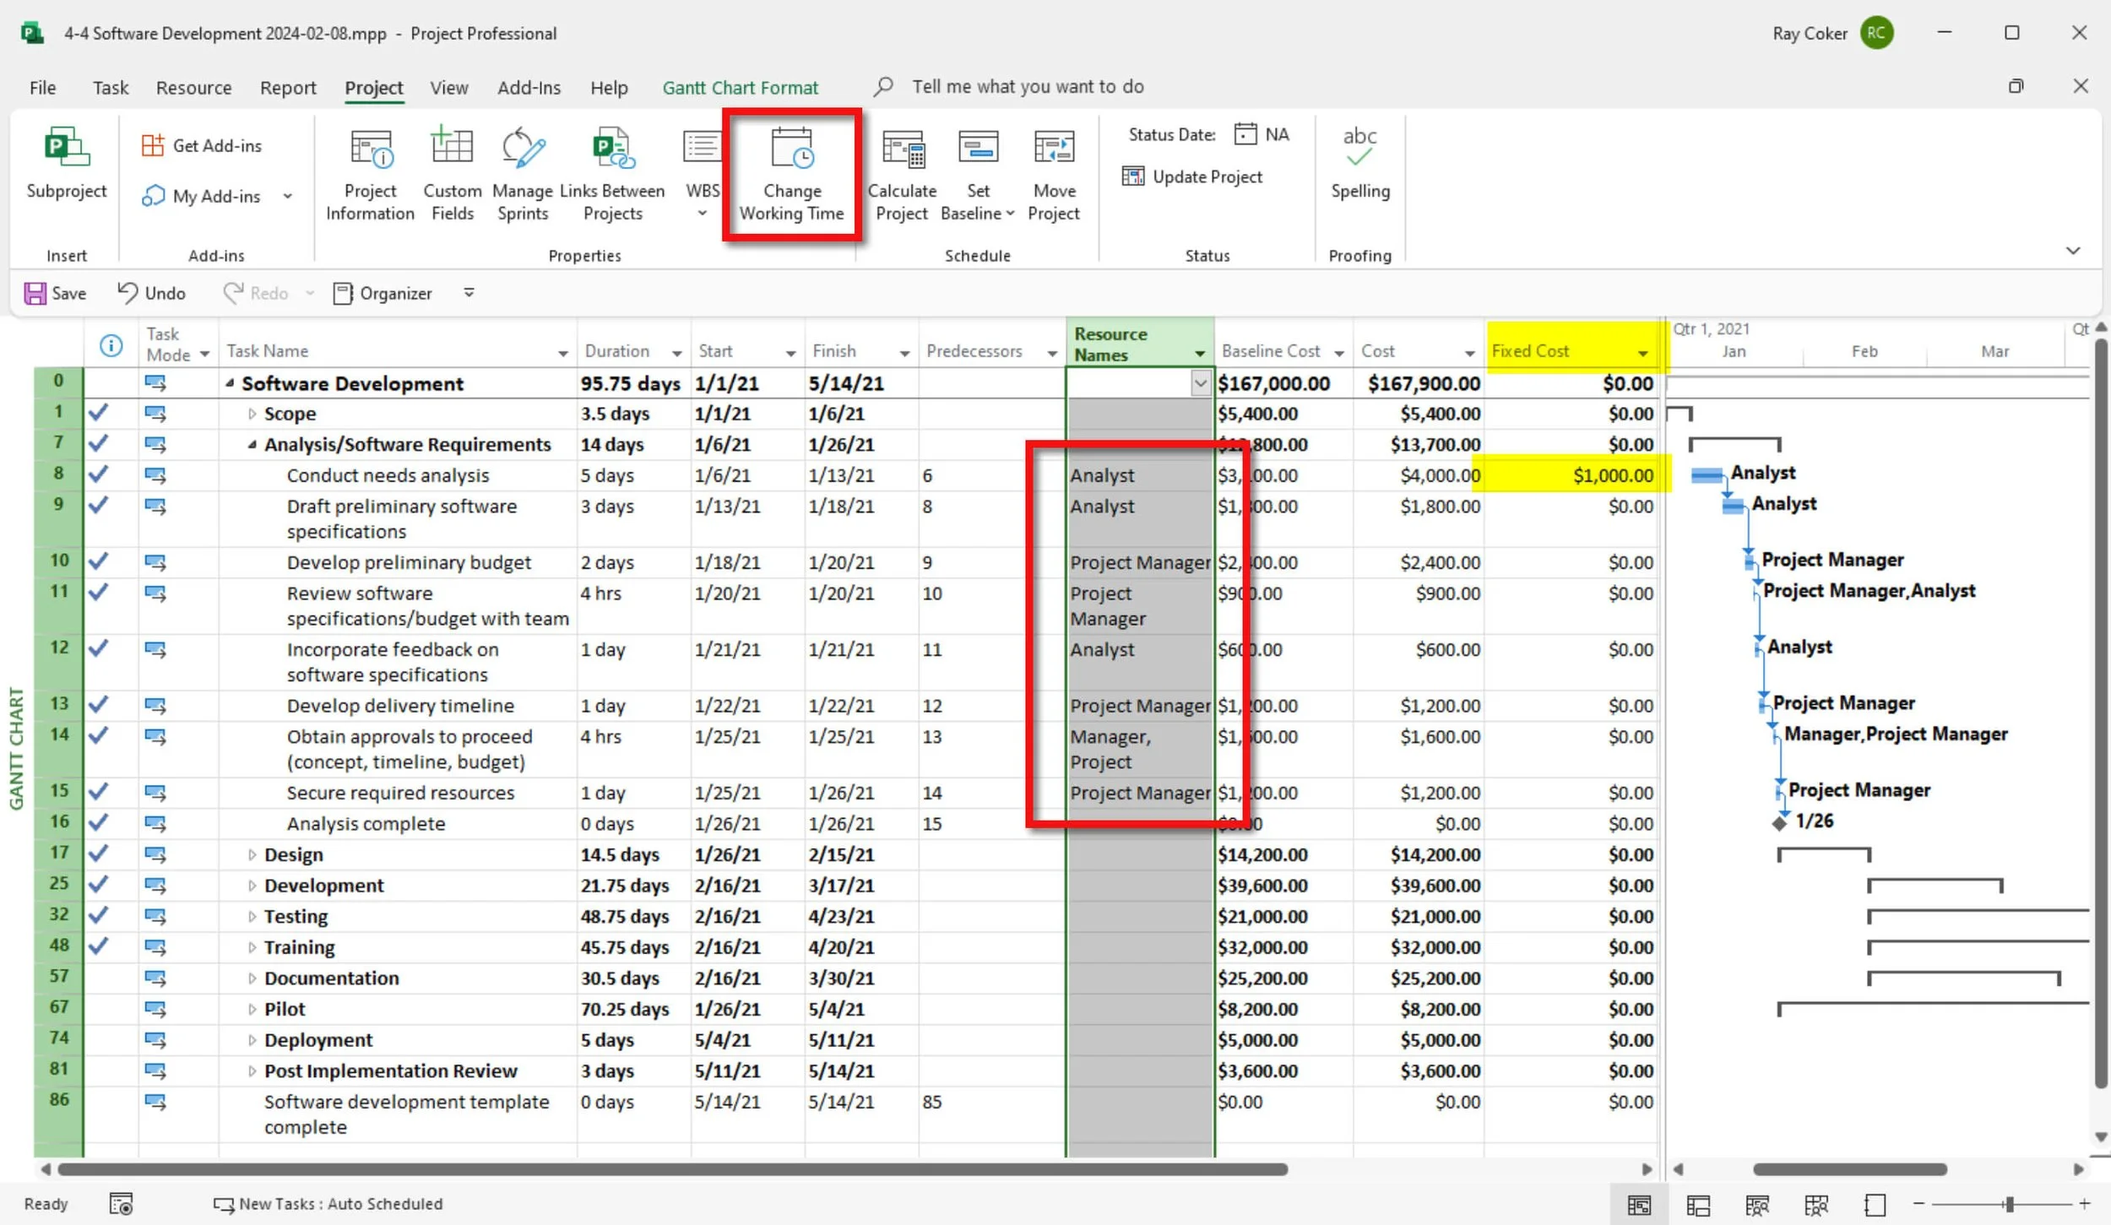The width and height of the screenshot is (2111, 1225).
Task: Expand the Design summary task
Action: coord(252,854)
